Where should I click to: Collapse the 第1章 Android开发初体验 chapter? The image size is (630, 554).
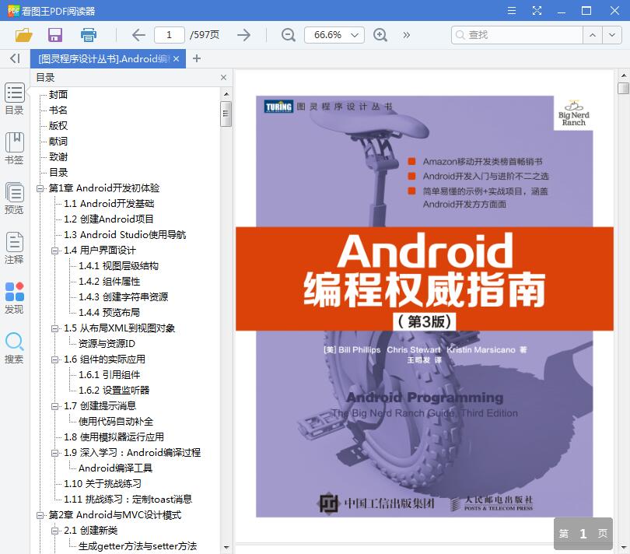click(38, 188)
